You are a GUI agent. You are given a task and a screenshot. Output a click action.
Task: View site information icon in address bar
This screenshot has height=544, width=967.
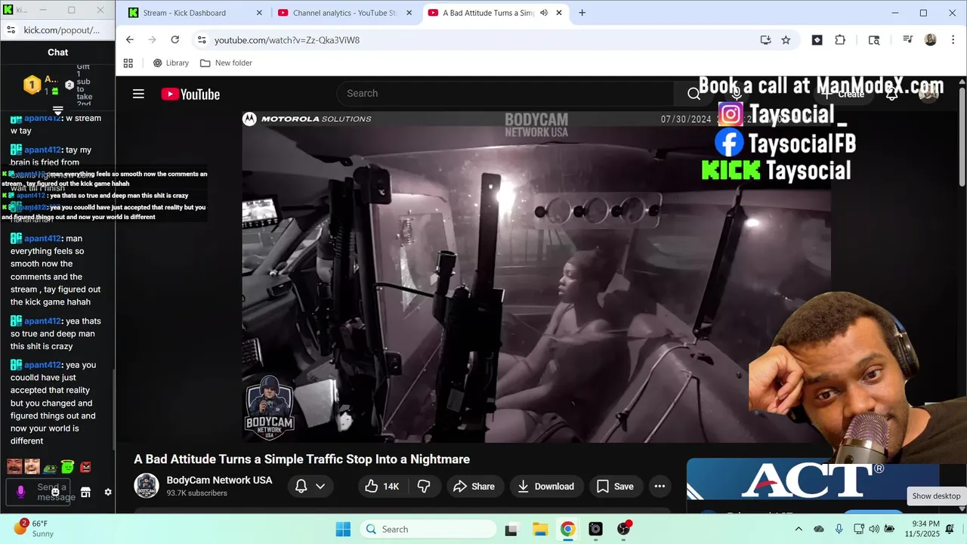[201, 40]
